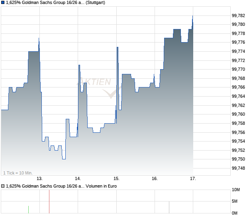This screenshot has height=217, width=247.
Task: Click the date label '16.' on the x-axis
Action: tap(155, 179)
